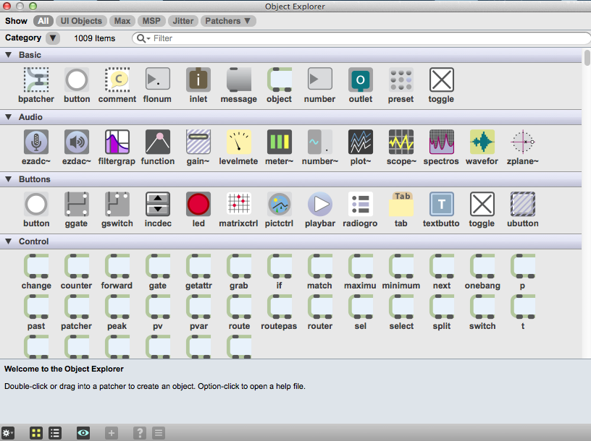This screenshot has width=591, height=441.
Task: Switch to list view
Action: tap(55, 433)
